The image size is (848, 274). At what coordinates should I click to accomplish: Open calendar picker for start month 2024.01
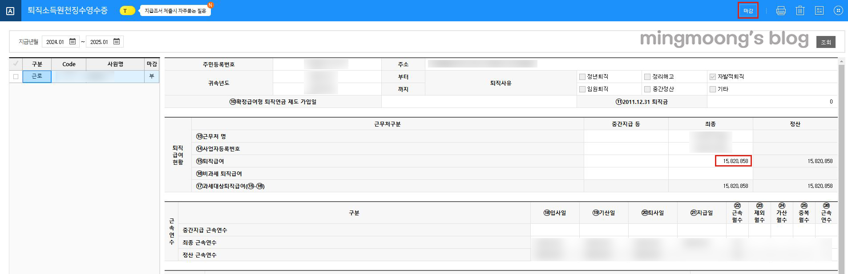click(73, 42)
